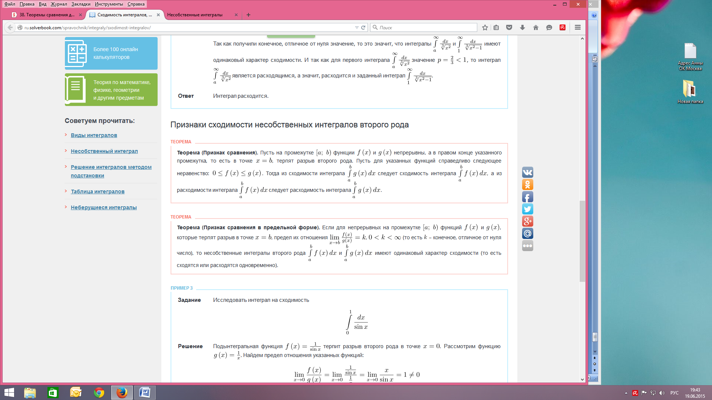The image size is (712, 400).
Task: Open Windows Store from taskbar
Action: pyautogui.click(x=53, y=393)
